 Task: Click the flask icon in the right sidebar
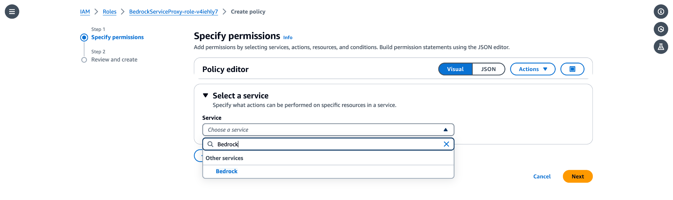click(661, 47)
